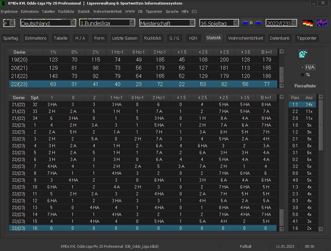The height and width of the screenshot is (251, 331).
Task: Switch to the Tabelle tab
Action: pos(60,38)
